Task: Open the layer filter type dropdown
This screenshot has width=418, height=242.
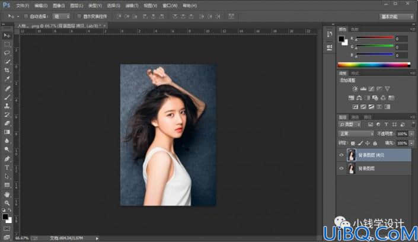Action: (350, 125)
